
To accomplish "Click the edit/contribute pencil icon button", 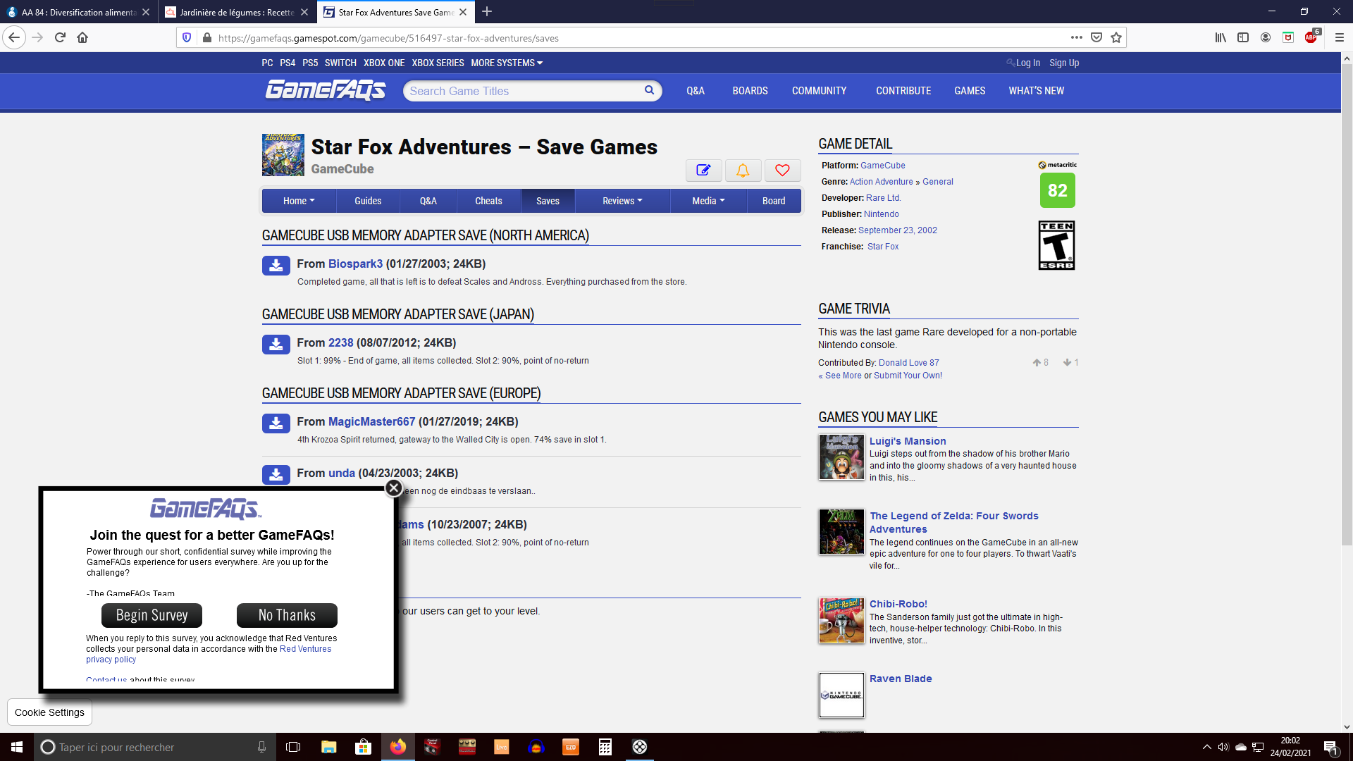I will [703, 170].
